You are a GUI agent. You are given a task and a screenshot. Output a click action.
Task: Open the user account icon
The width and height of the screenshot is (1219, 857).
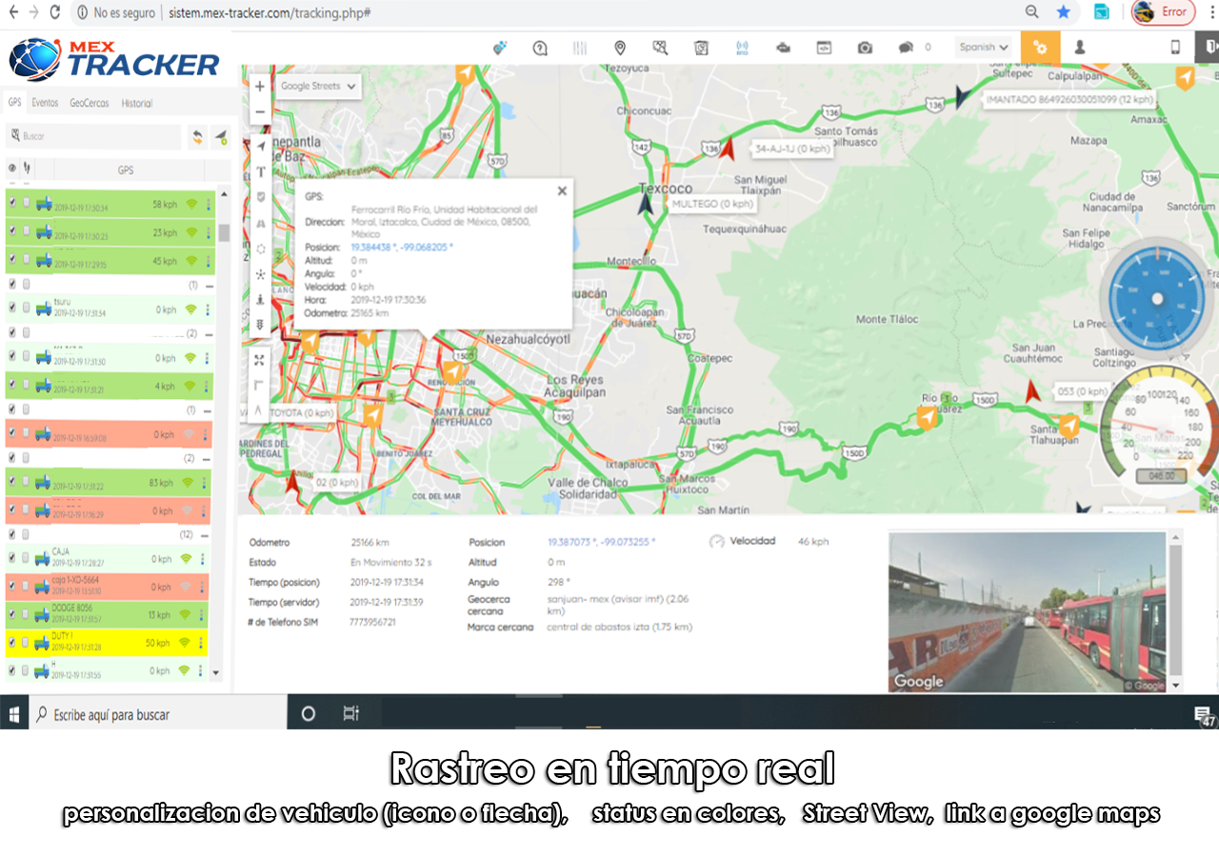click(x=1080, y=48)
